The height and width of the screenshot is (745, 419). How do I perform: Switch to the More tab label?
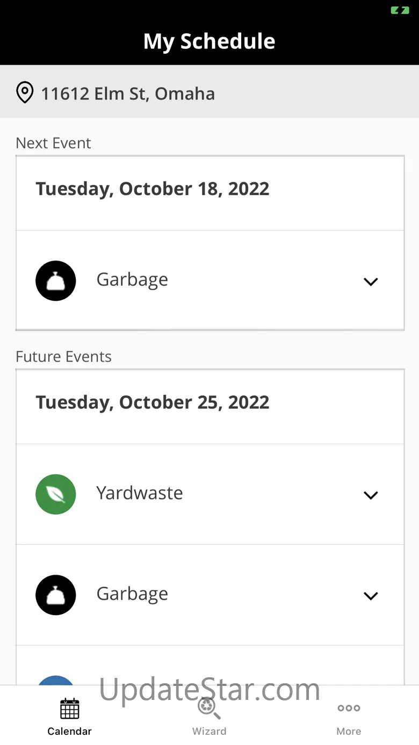point(349,731)
